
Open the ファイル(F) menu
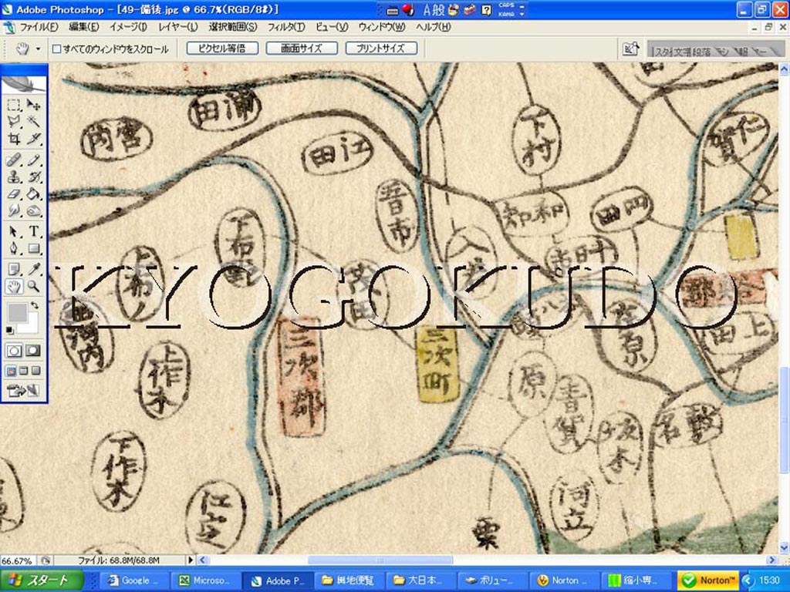(x=39, y=27)
